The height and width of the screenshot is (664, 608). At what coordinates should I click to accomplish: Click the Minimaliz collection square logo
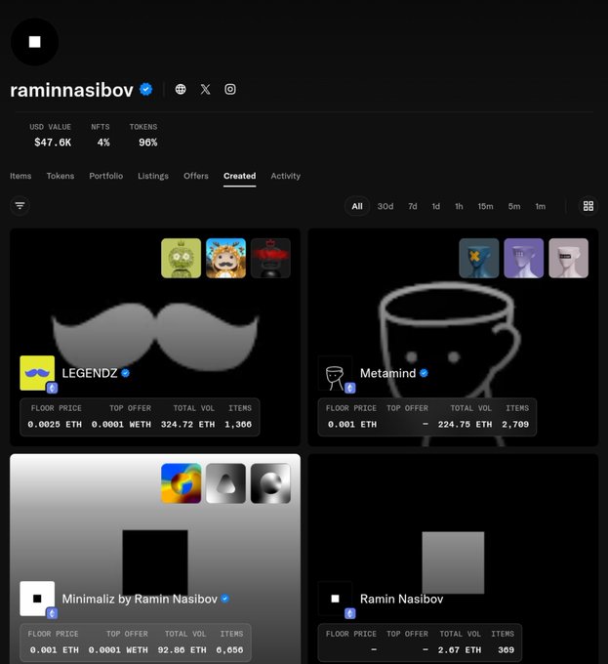[37, 599]
